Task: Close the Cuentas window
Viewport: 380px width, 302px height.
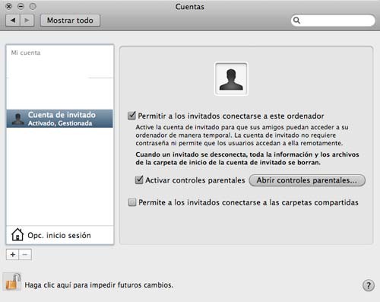Action: [9, 6]
